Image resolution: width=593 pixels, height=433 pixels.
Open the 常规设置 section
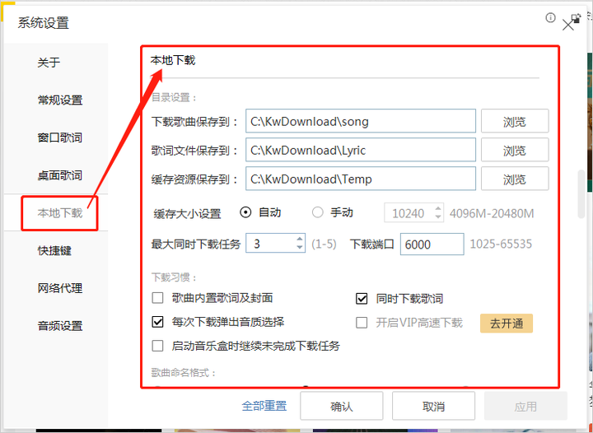click(x=60, y=100)
